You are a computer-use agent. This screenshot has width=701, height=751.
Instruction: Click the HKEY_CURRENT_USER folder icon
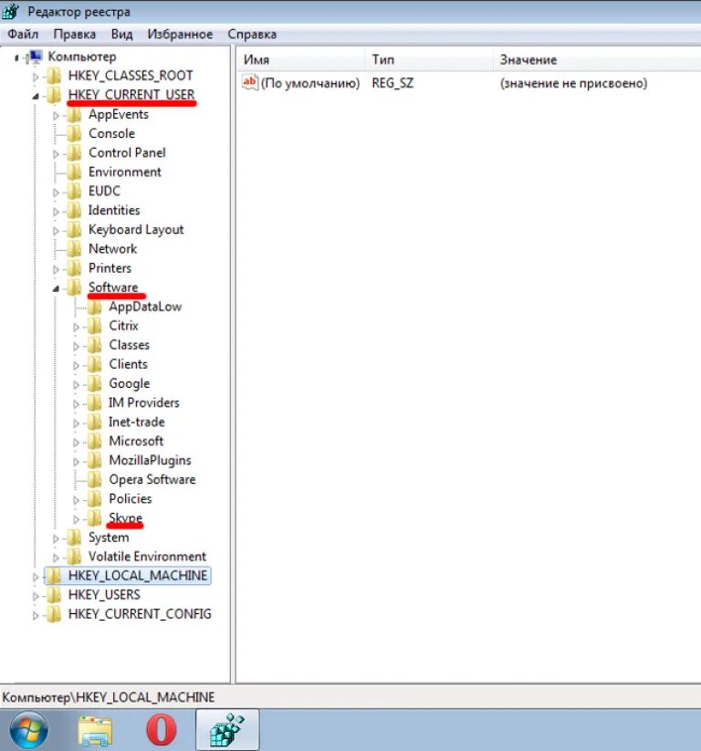[54, 95]
